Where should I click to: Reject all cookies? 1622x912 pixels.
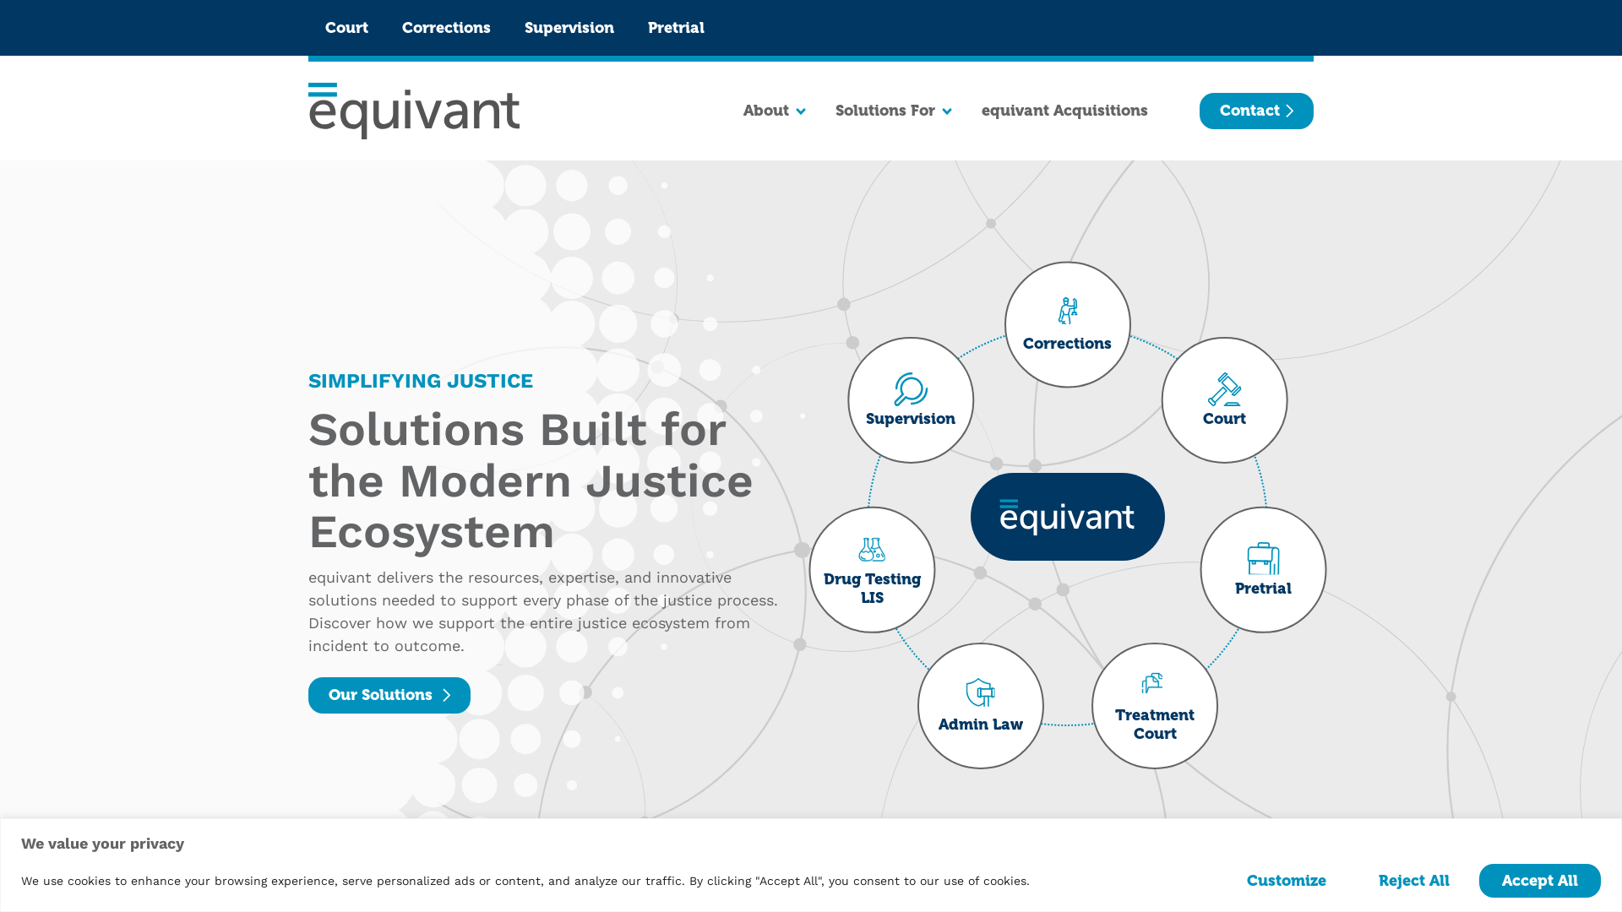(1414, 881)
